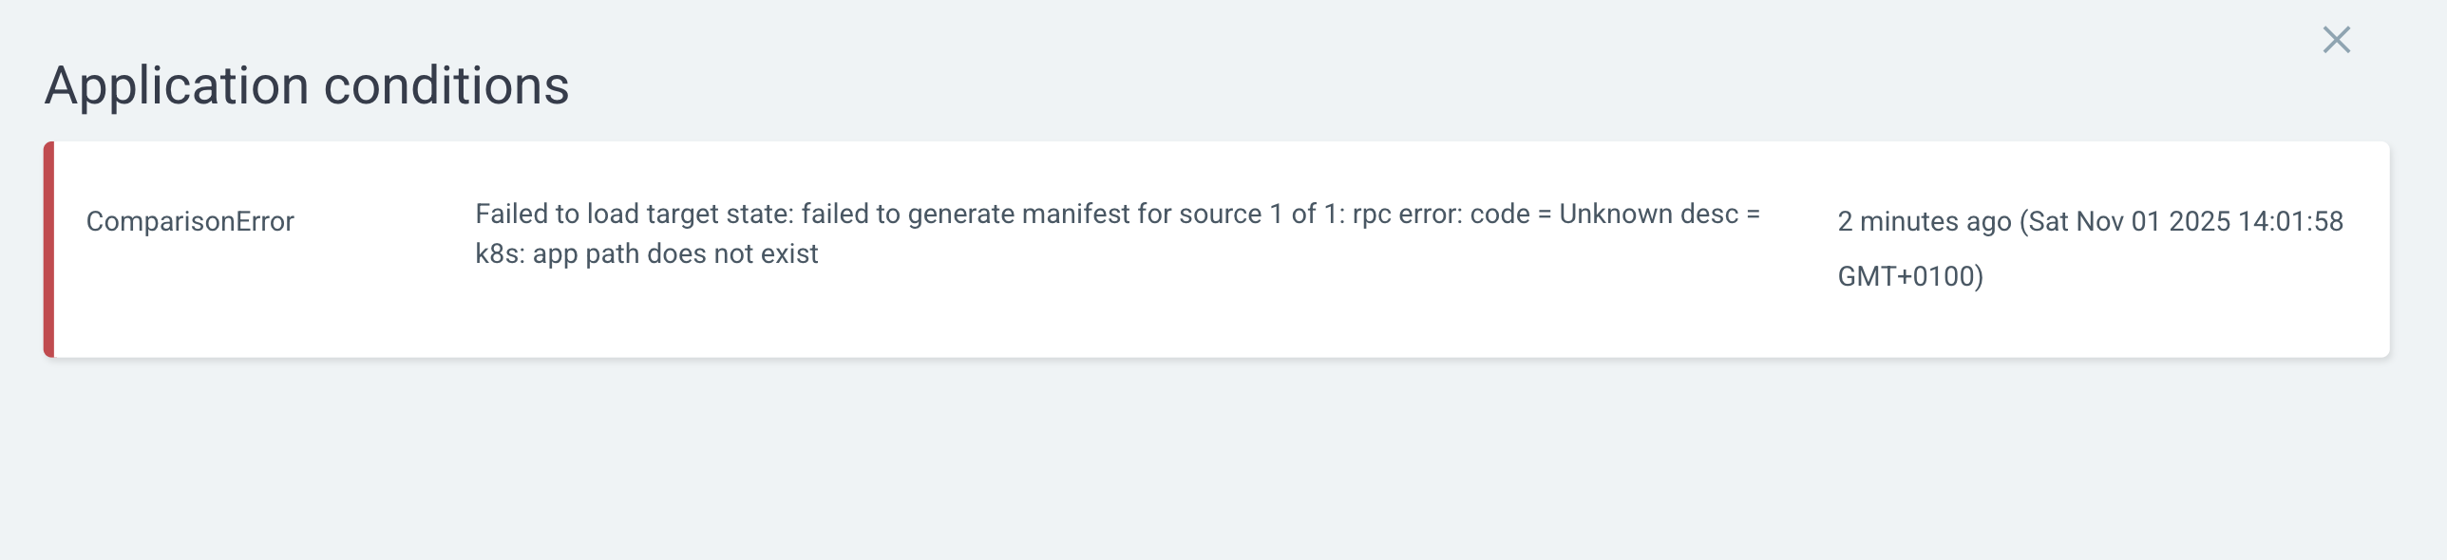Click the "does not" words in error message
Screen dimensions: 2447x560
pos(700,254)
